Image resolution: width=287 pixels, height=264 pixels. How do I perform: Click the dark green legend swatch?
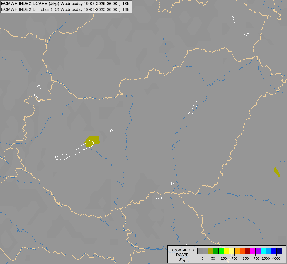pos(216,251)
